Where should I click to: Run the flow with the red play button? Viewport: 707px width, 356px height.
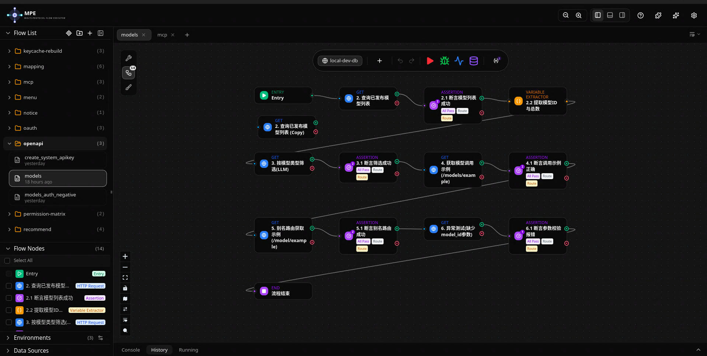tap(430, 61)
